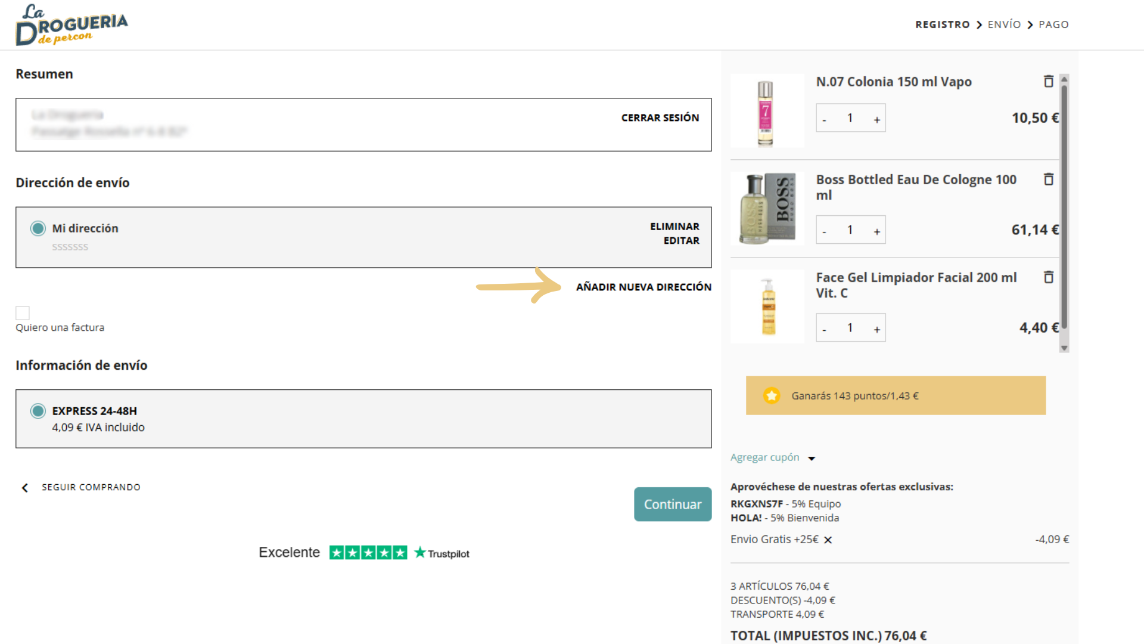Click TRANSPORTE 4,09 € line
The width and height of the screenshot is (1144, 644).
tap(778, 614)
